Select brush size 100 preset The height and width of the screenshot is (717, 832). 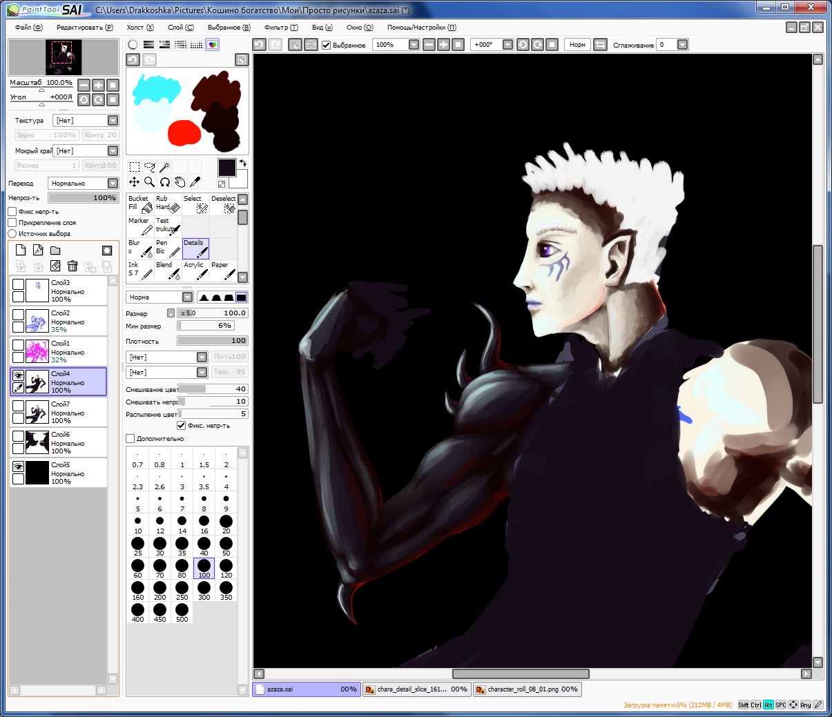coord(204,569)
